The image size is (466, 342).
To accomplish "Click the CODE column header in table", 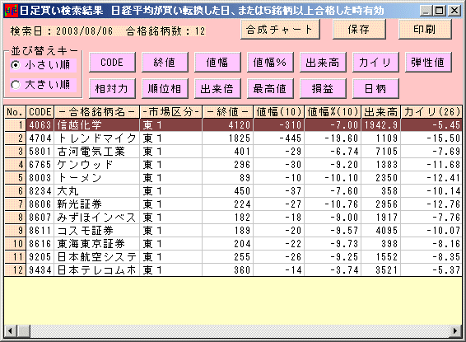I will (x=40, y=112).
